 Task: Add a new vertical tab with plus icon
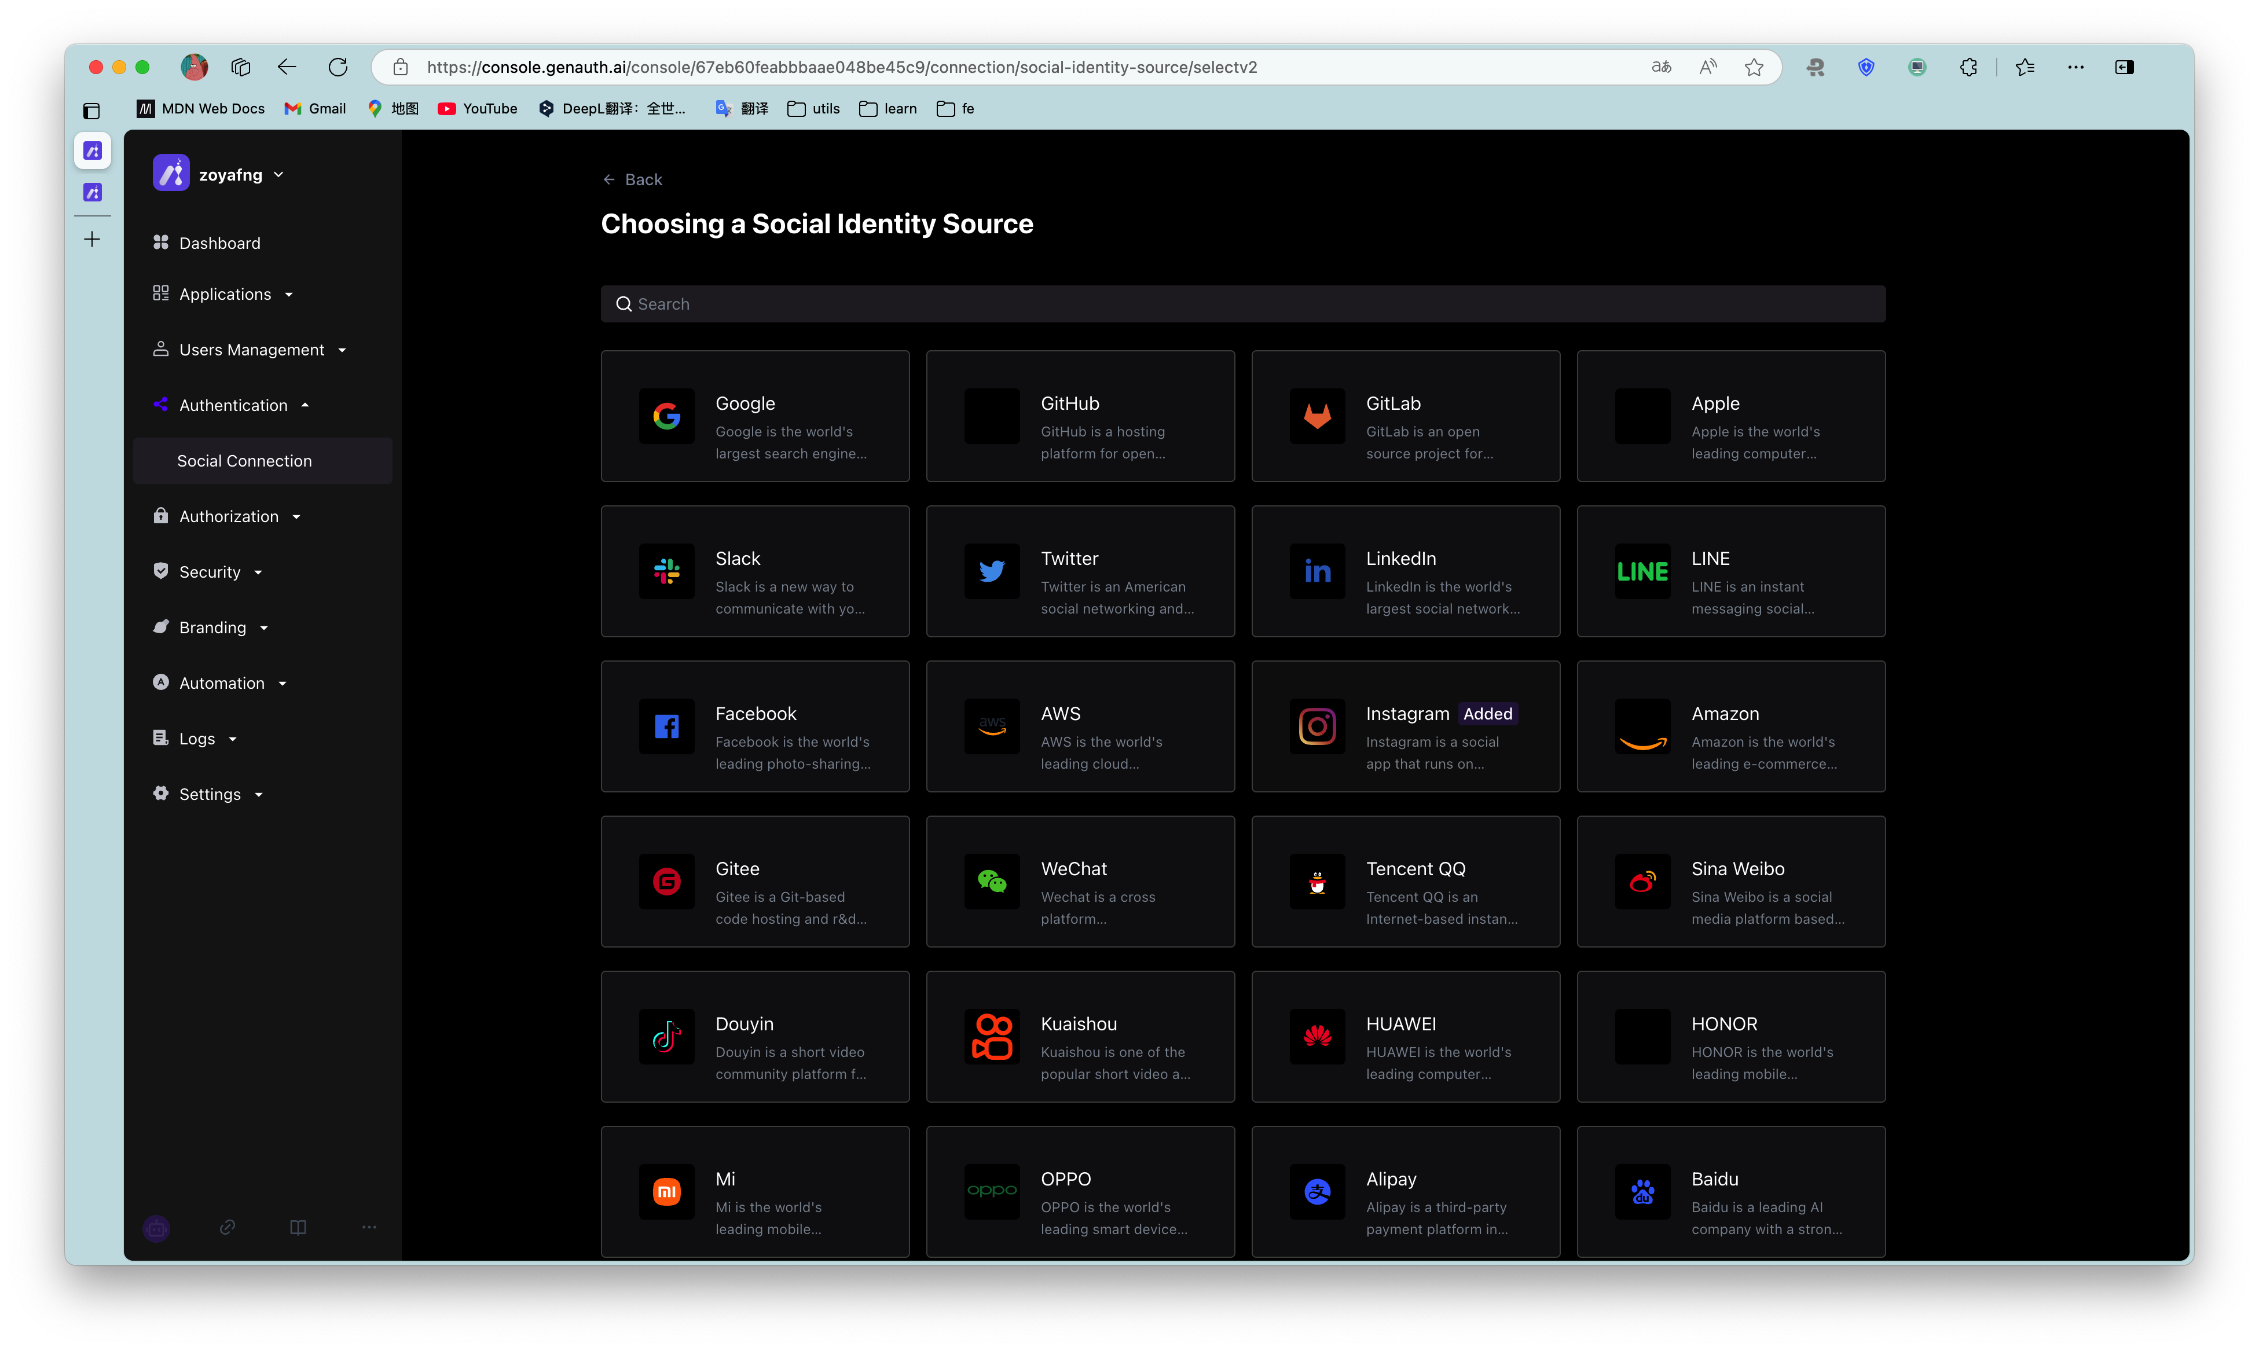[x=92, y=240]
